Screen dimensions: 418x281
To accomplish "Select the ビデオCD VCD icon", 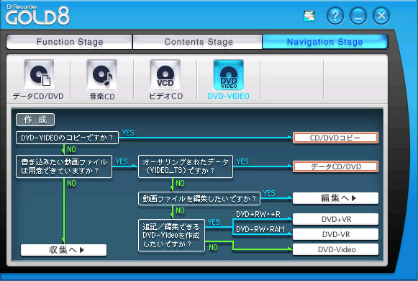I will pyautogui.click(x=165, y=75).
